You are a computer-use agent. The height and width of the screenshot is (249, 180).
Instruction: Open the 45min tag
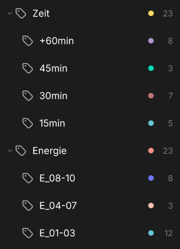pyautogui.click(x=53, y=69)
